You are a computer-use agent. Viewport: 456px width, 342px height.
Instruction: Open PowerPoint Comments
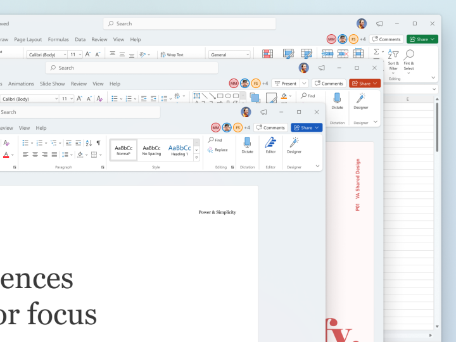coord(329,84)
